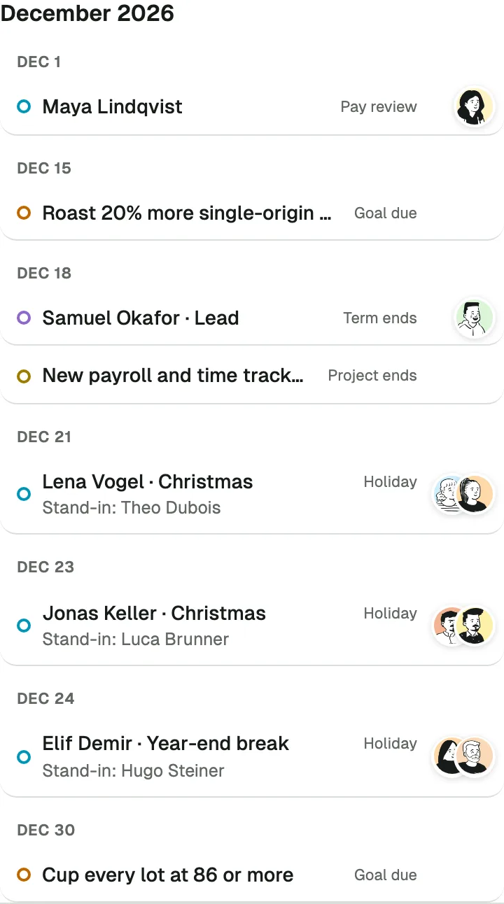This screenshot has height=904, width=504.
Task: Click Samuel Okafor's avatar icon
Action: tap(475, 318)
